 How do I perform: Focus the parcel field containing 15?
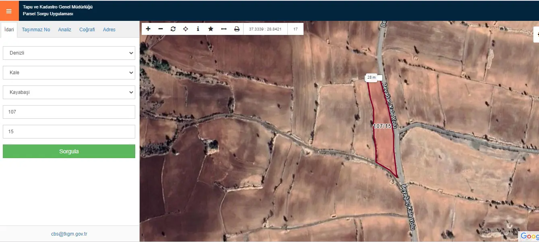pos(69,132)
